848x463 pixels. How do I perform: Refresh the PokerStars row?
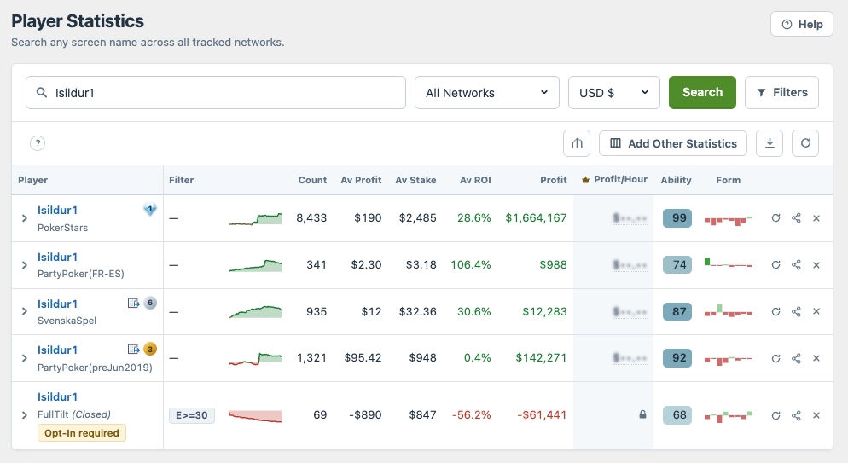click(x=775, y=218)
